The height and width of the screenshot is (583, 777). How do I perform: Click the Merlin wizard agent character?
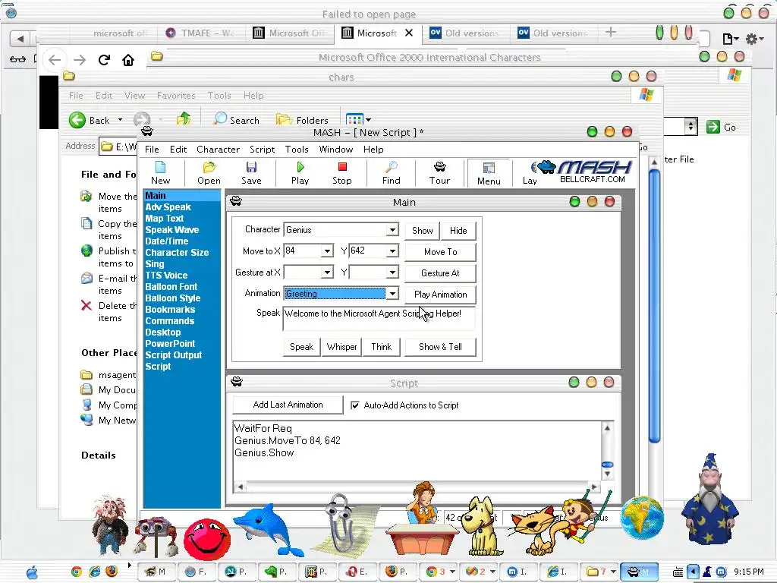709,499
